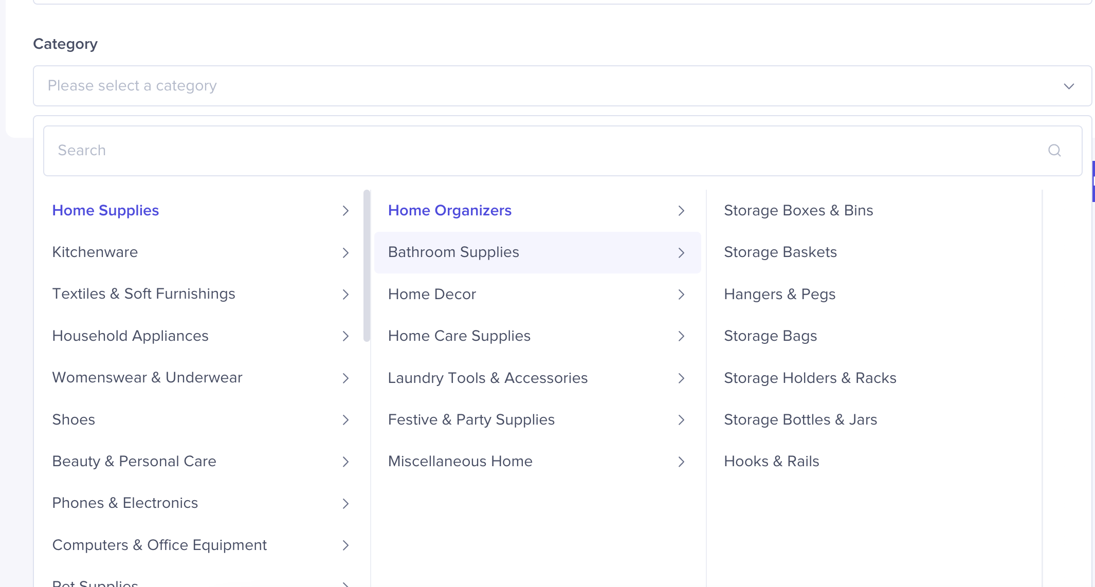Click chevron beside Festive & Party Supplies
1095x587 pixels.
681,420
